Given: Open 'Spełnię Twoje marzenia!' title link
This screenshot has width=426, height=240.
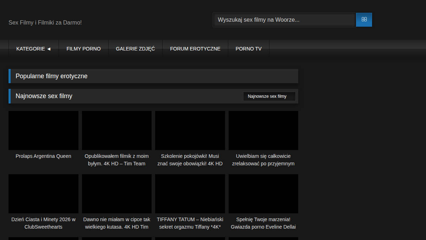Looking at the screenshot, I should tap(263, 223).
